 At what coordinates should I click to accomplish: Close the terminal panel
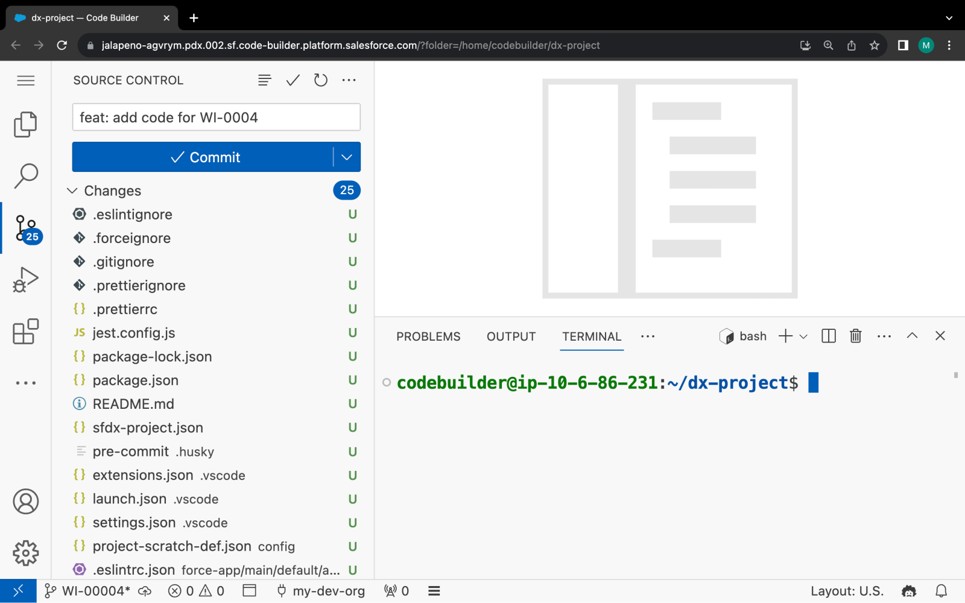pos(940,336)
